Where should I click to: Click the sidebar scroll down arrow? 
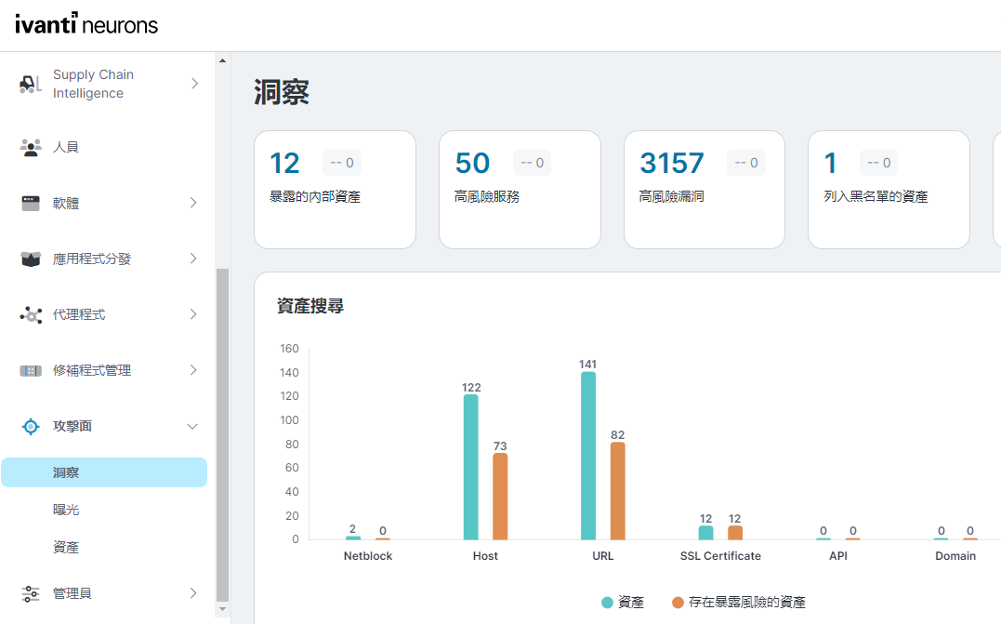tap(222, 609)
